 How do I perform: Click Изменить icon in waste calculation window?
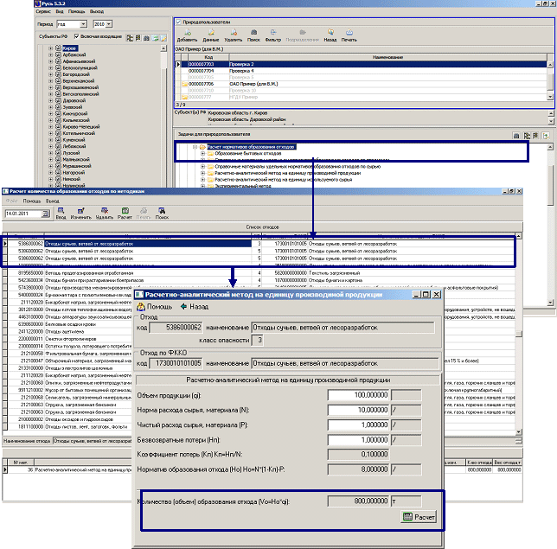pyautogui.click(x=80, y=214)
